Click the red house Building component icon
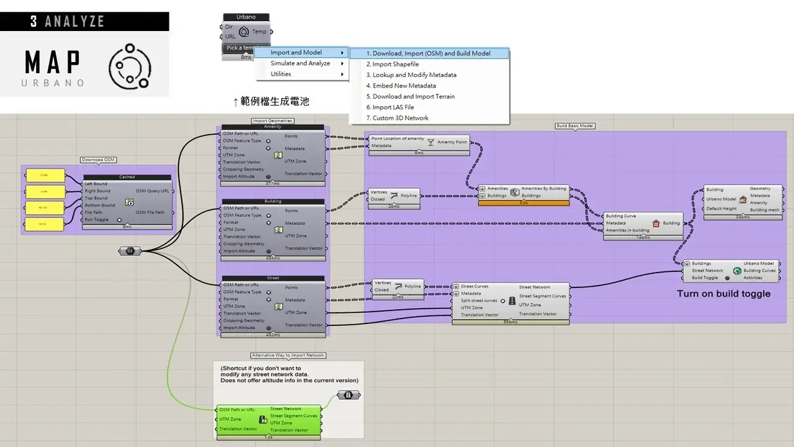The height and width of the screenshot is (447, 794). pyautogui.click(x=656, y=223)
